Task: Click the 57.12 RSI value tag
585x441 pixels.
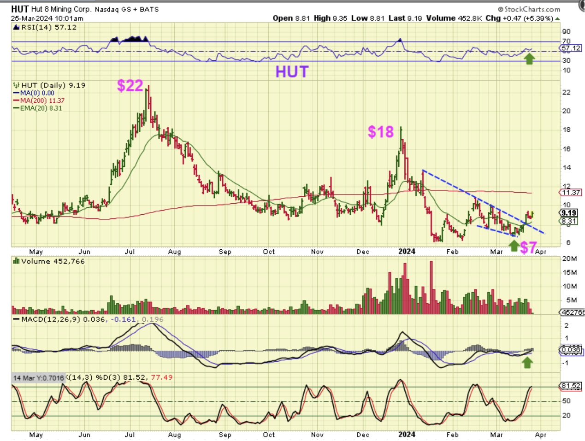Action: pyautogui.click(x=571, y=48)
